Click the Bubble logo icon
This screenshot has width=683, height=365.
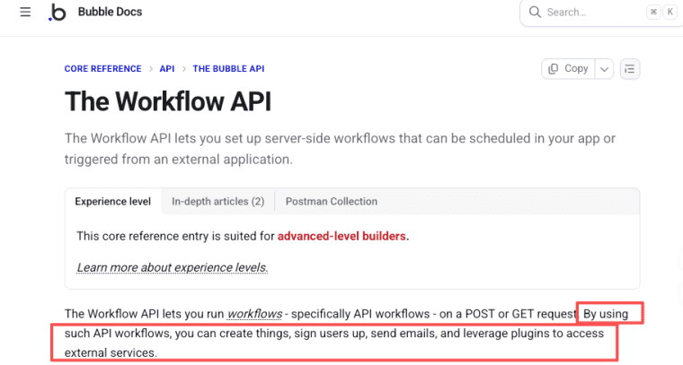coord(57,13)
